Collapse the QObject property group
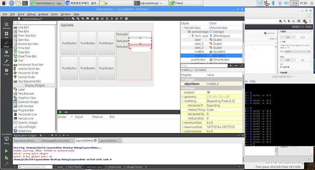 point(182,79)
